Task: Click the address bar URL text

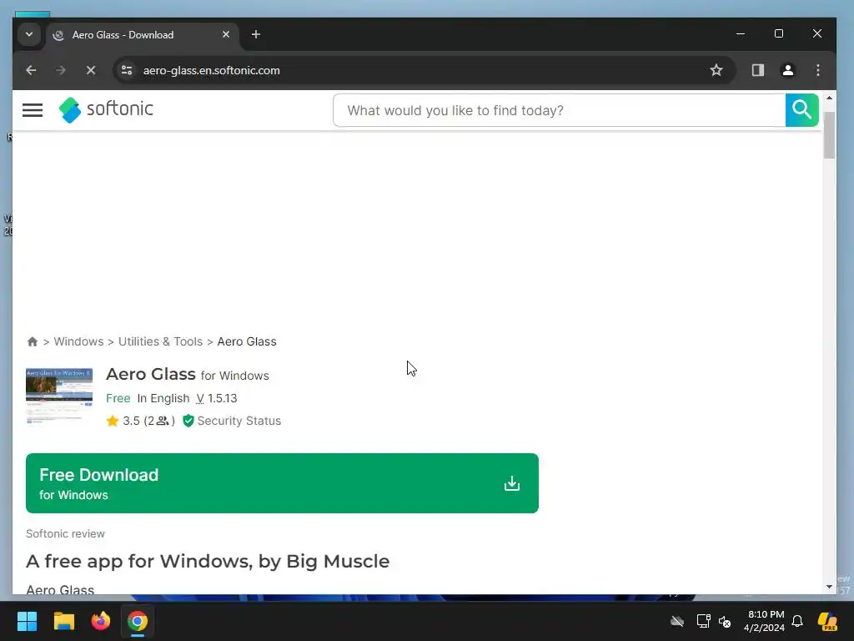Action: (211, 70)
